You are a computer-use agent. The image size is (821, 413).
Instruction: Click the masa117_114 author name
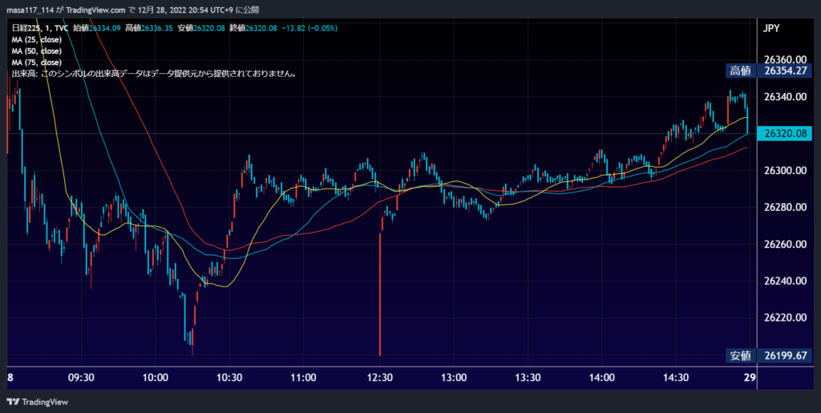tap(30, 10)
